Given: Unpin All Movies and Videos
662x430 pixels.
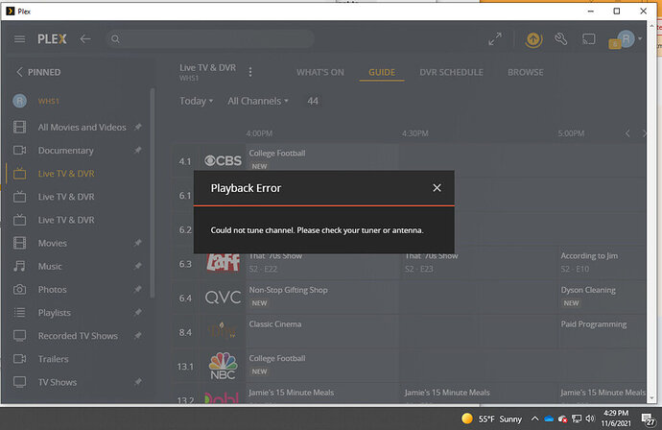Looking at the screenshot, I should [x=138, y=127].
